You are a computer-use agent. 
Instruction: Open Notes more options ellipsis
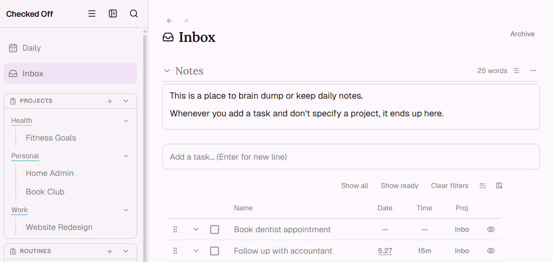(533, 71)
